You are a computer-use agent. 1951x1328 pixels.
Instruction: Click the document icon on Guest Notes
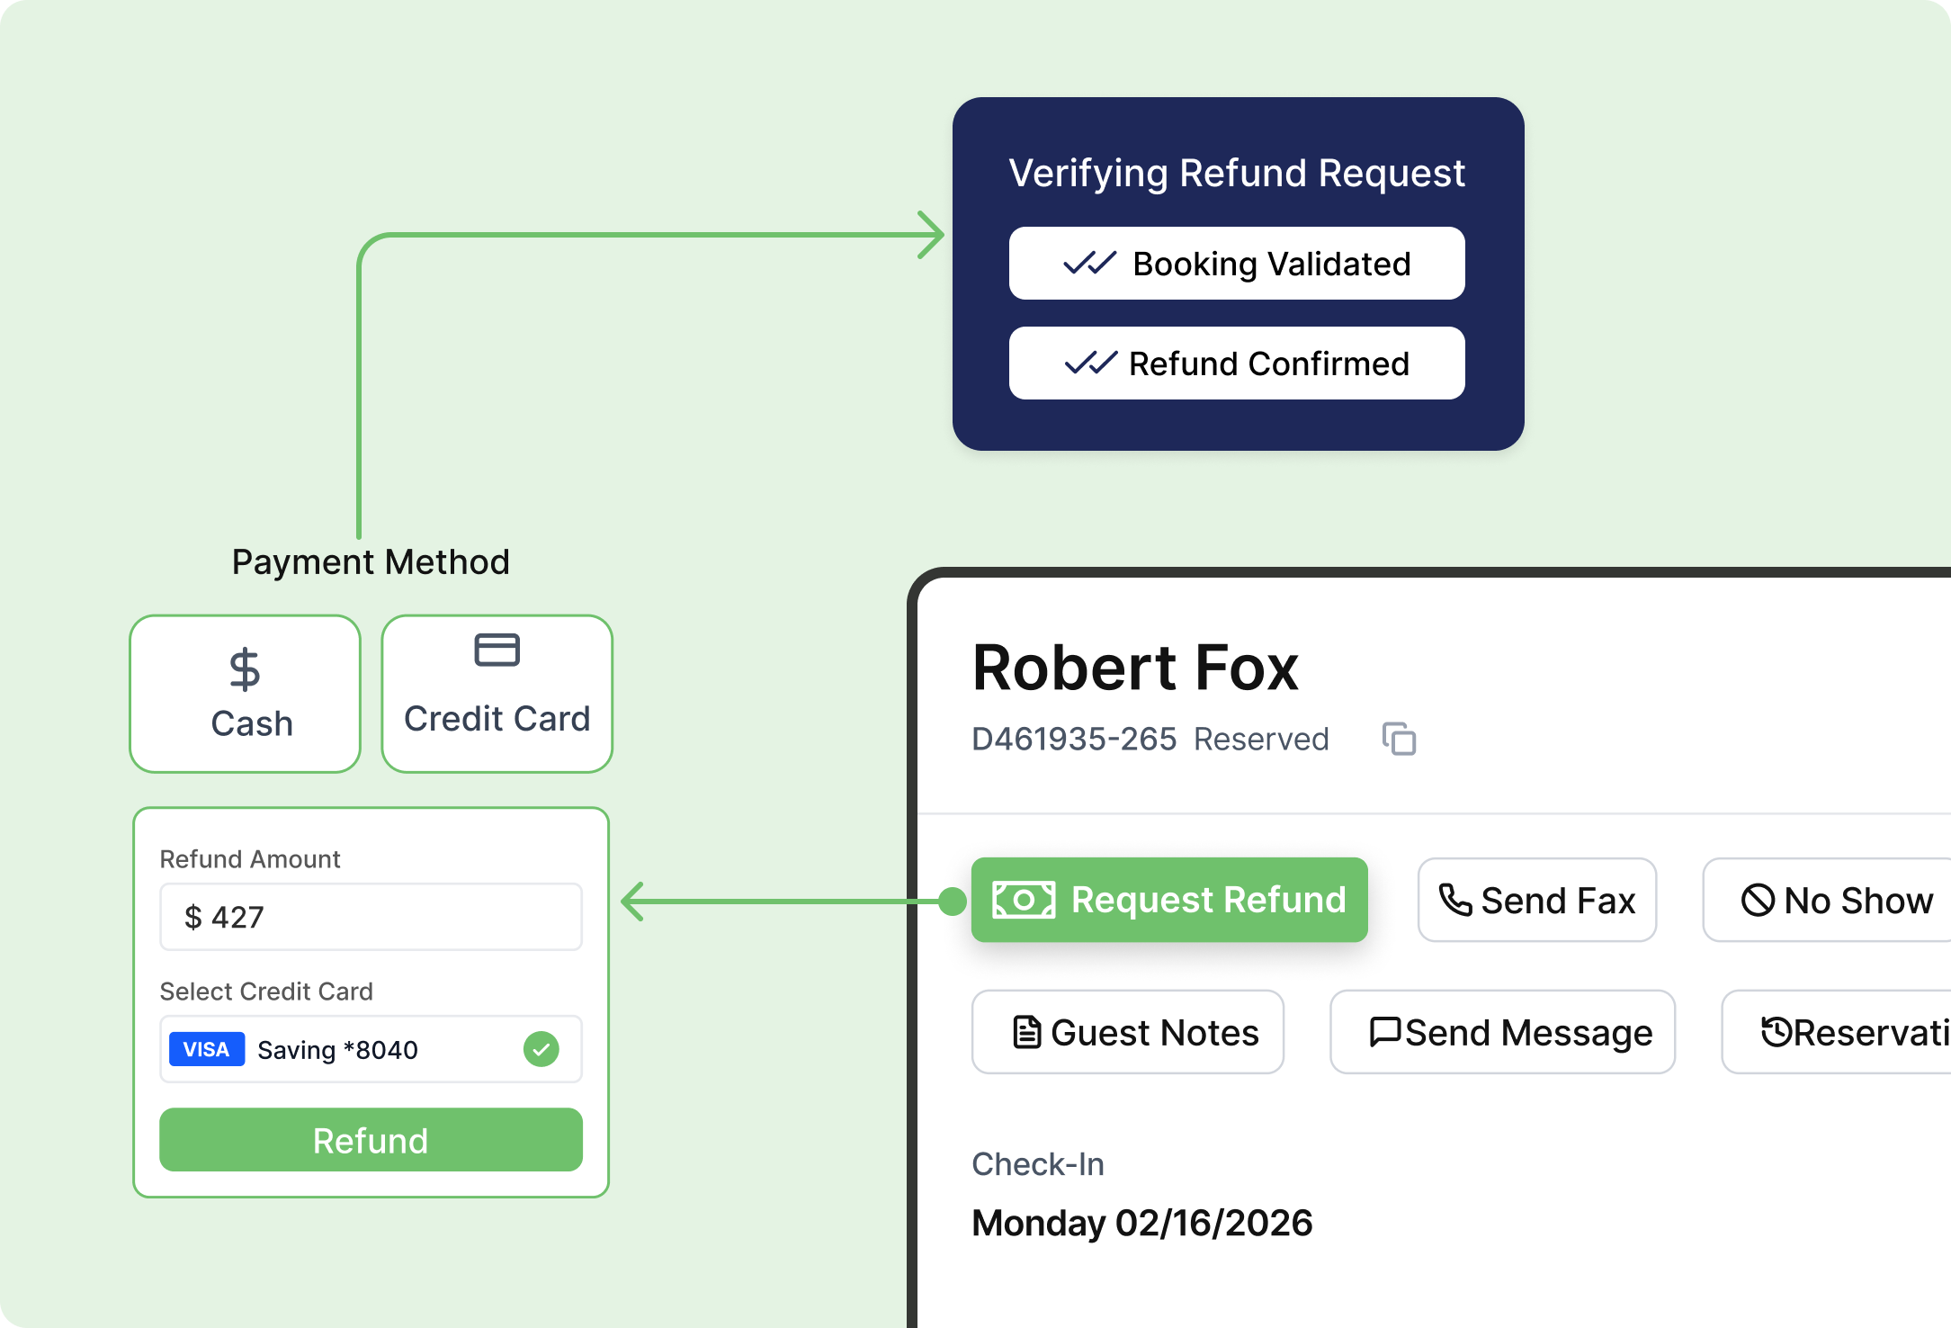[x=1026, y=1032]
